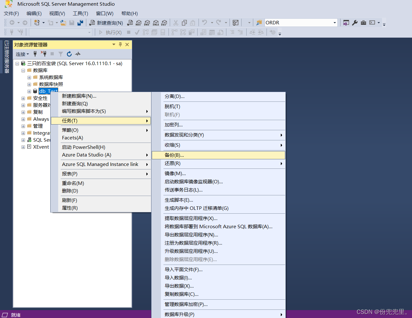Choose 脱机(T) in Tasks submenu
The image size is (412, 318).
pyautogui.click(x=218, y=107)
